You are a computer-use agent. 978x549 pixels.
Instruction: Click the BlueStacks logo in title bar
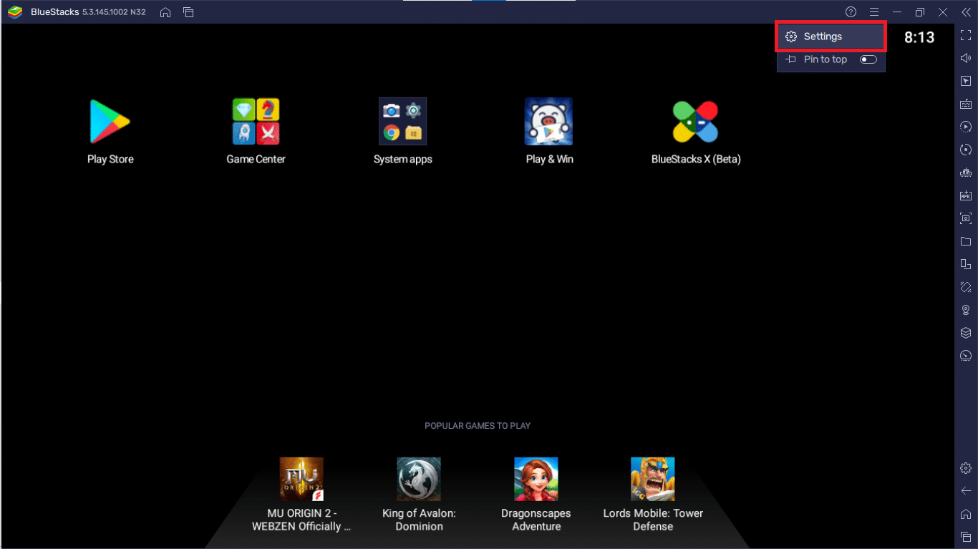pyautogui.click(x=14, y=12)
